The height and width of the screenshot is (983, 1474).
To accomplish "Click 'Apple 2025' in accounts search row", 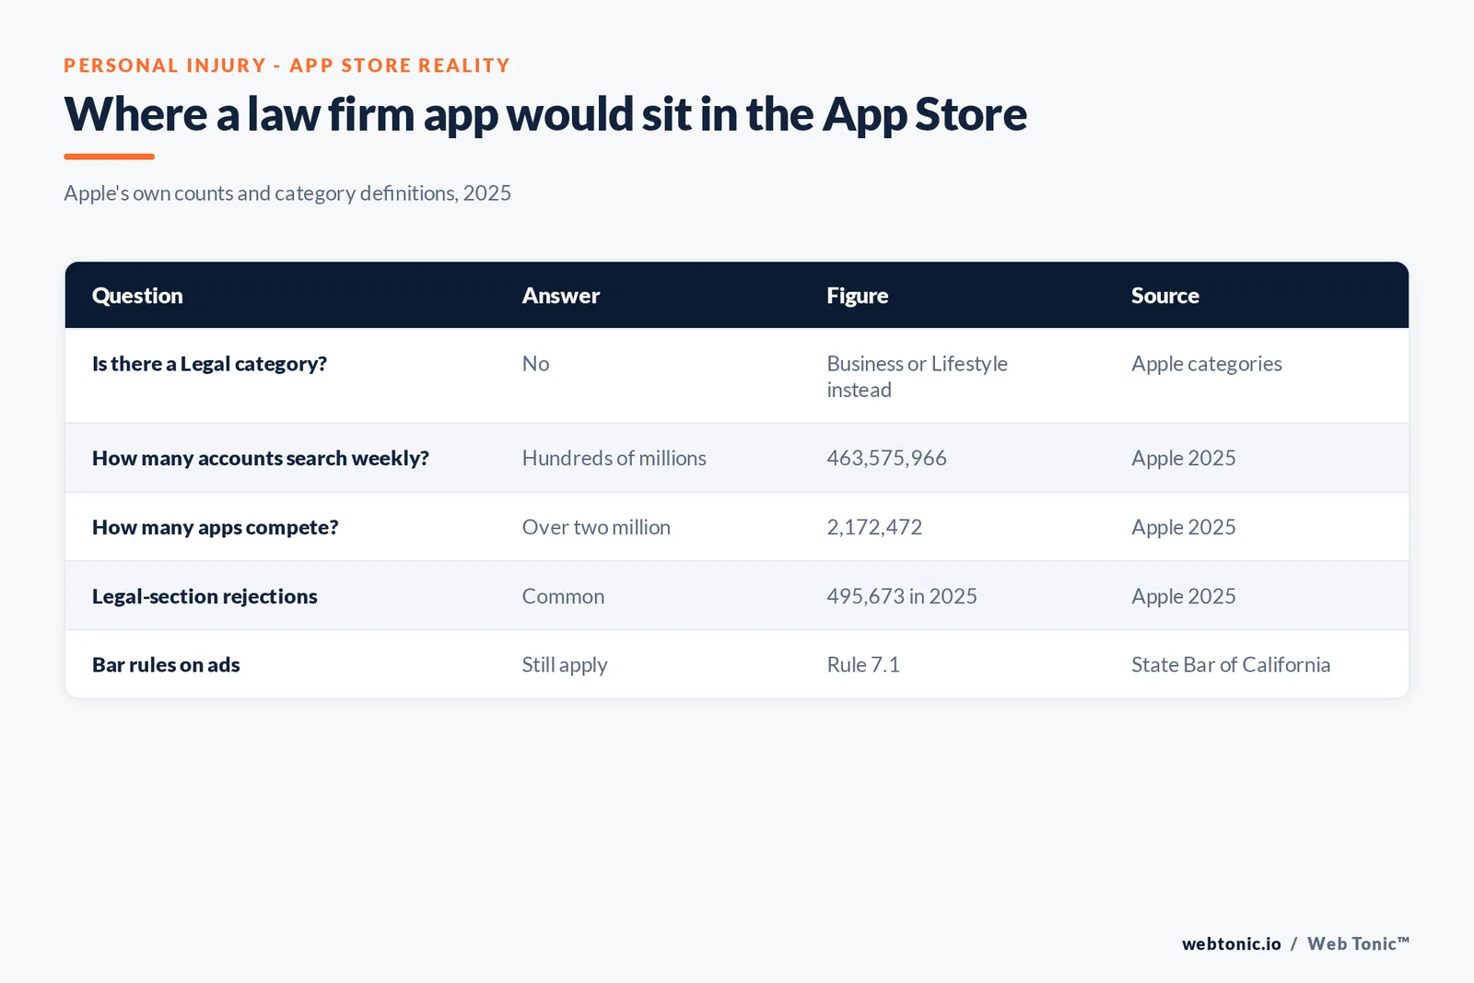I will (1183, 458).
